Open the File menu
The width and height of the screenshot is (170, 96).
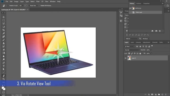pos(7,2)
